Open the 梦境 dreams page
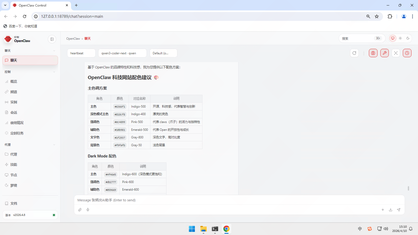 (x=30, y=185)
